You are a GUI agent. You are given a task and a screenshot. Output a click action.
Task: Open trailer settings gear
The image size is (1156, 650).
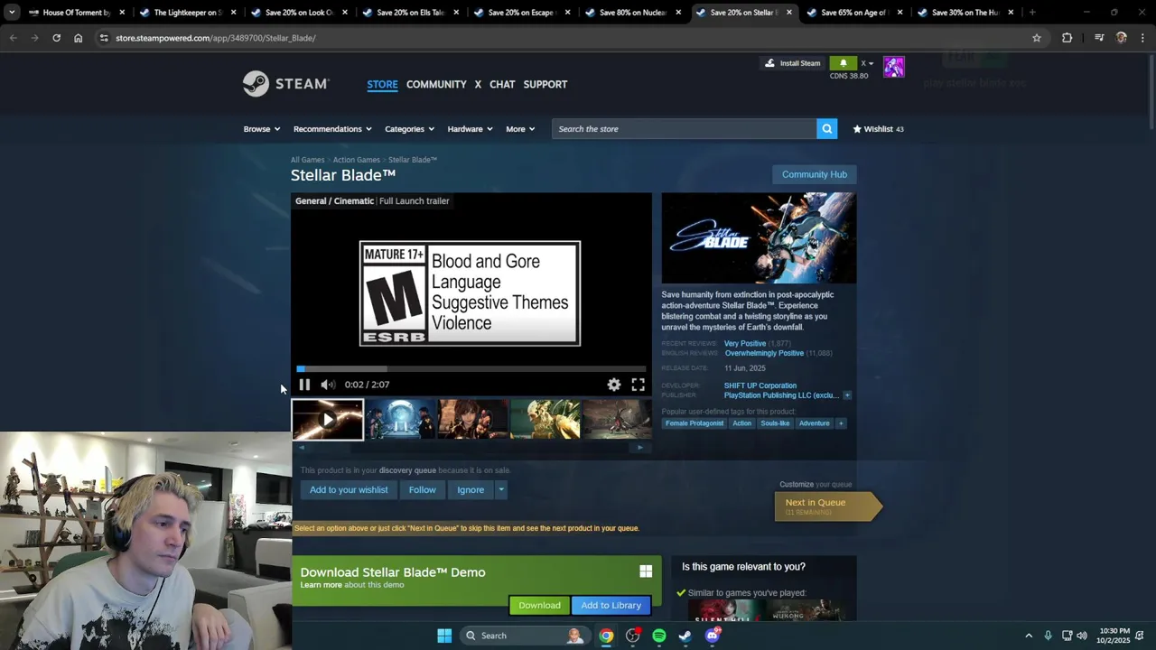tap(614, 385)
